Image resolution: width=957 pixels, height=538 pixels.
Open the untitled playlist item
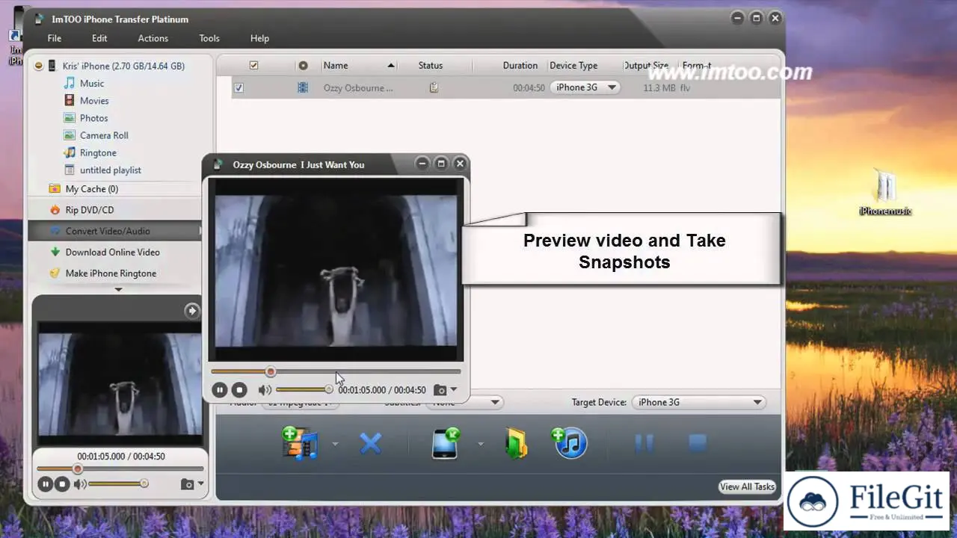(x=111, y=170)
